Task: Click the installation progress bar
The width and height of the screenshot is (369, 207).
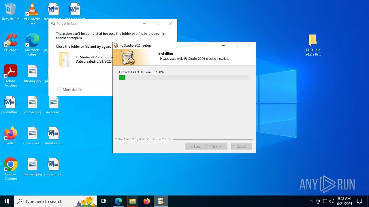Action: tap(184, 77)
